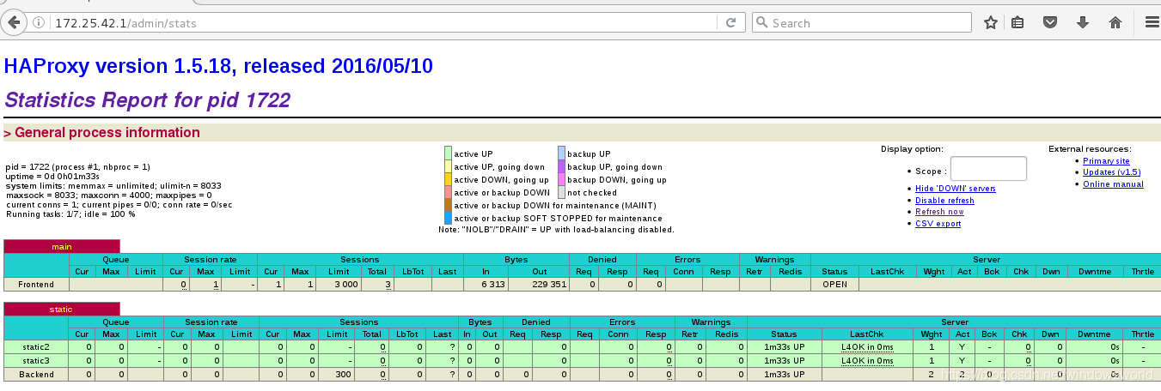Click the HAProxy version 1.5.18 title
The image size is (1161, 391).
point(218,65)
